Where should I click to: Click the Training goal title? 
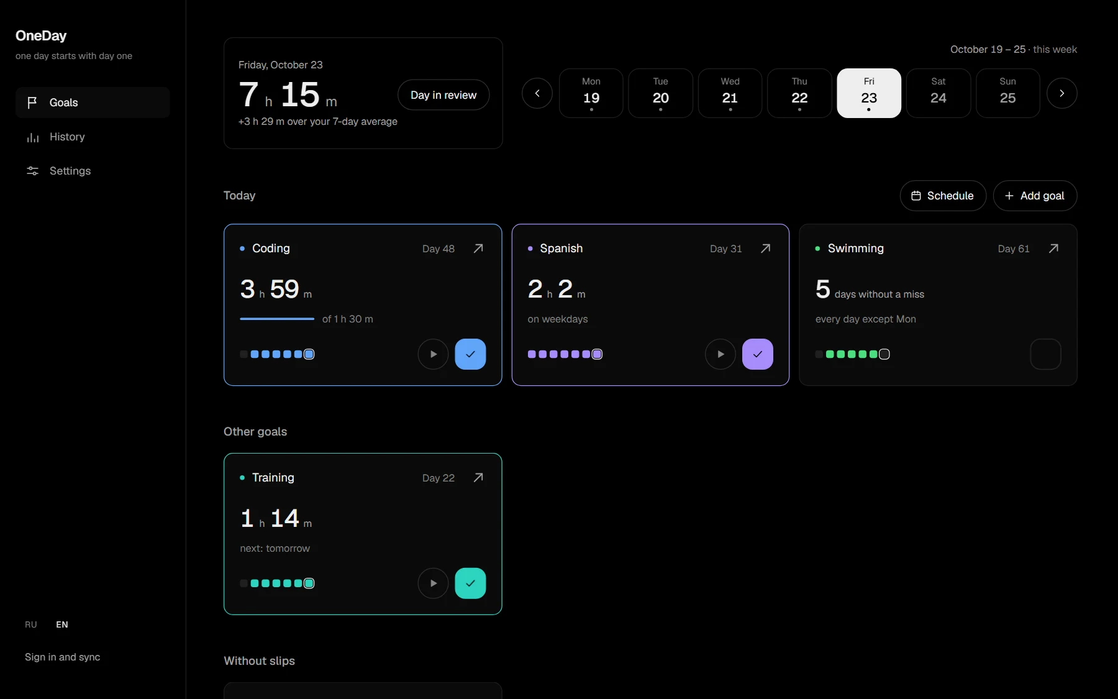(x=273, y=478)
